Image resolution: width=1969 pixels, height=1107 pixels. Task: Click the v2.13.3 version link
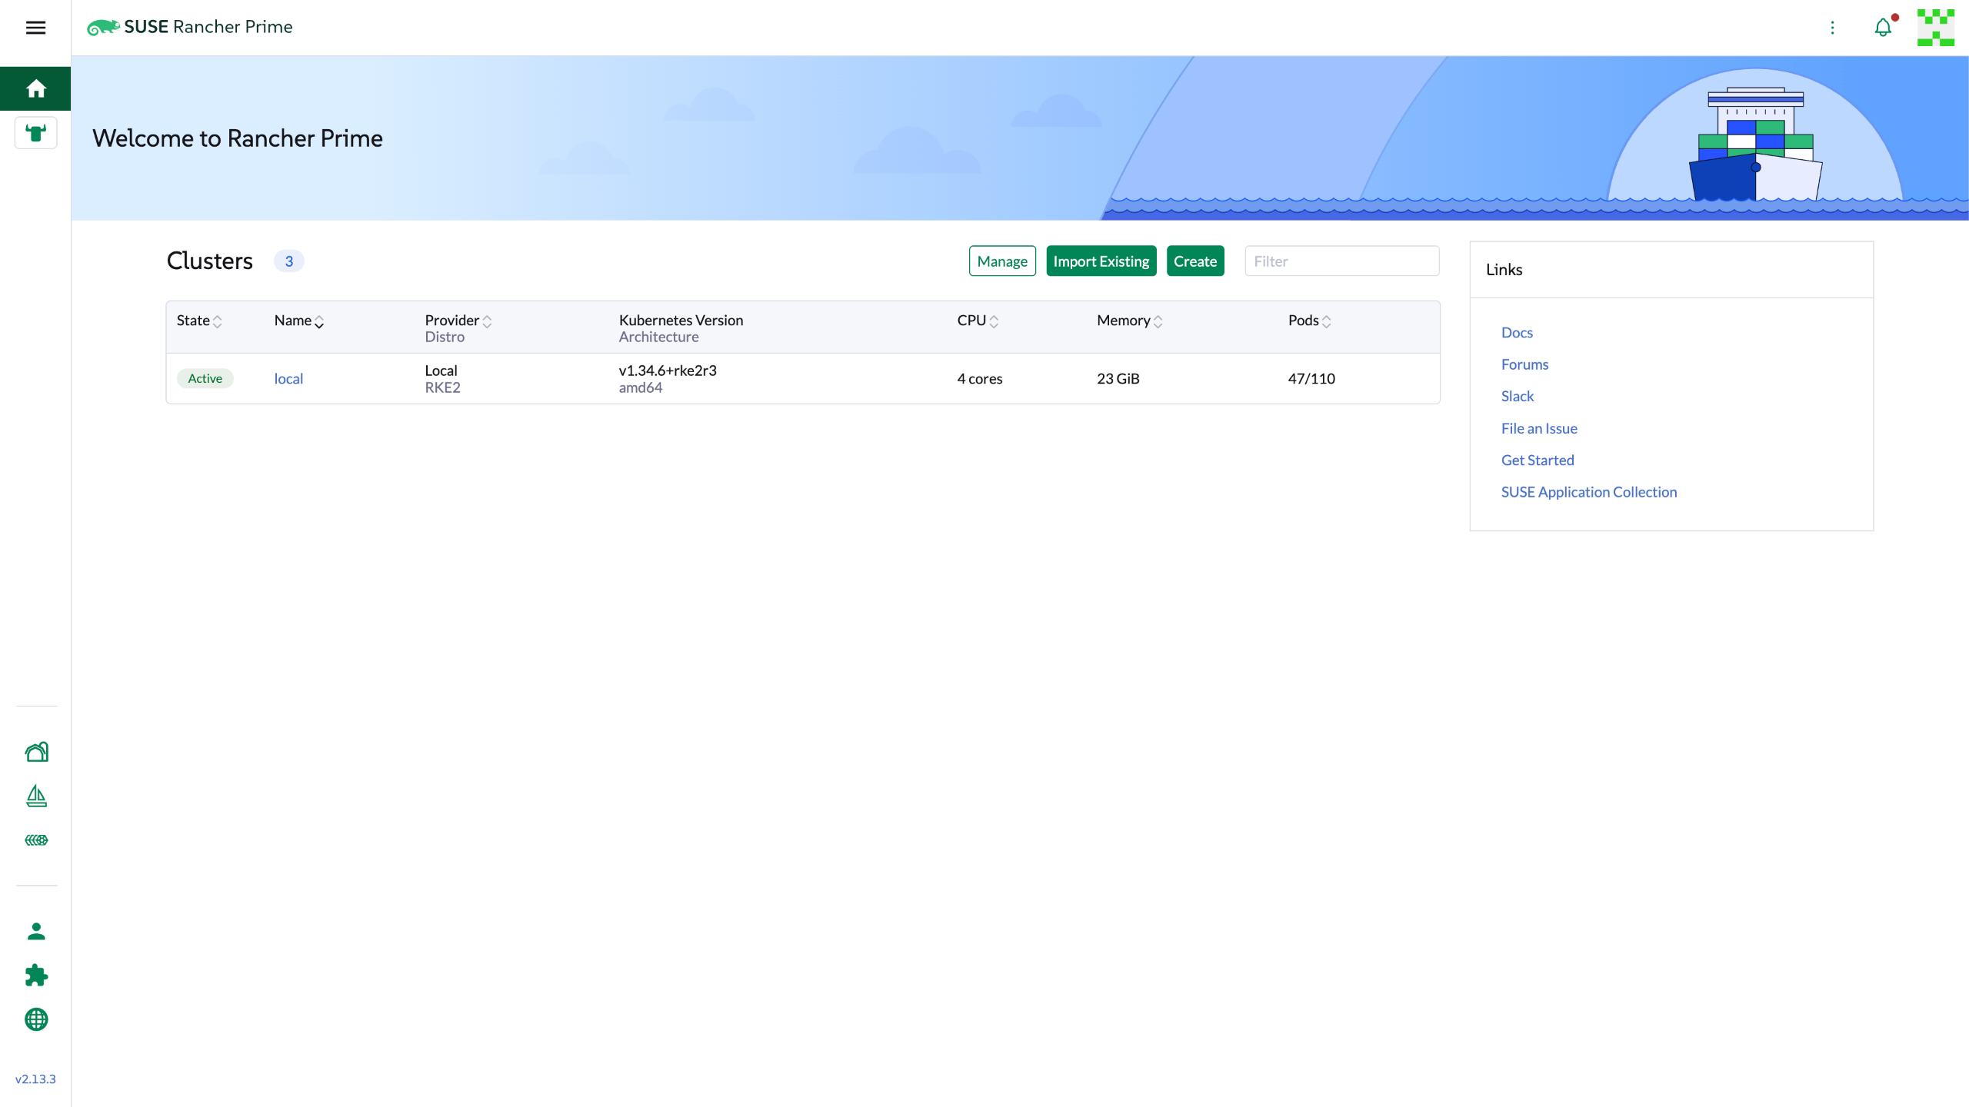click(35, 1079)
